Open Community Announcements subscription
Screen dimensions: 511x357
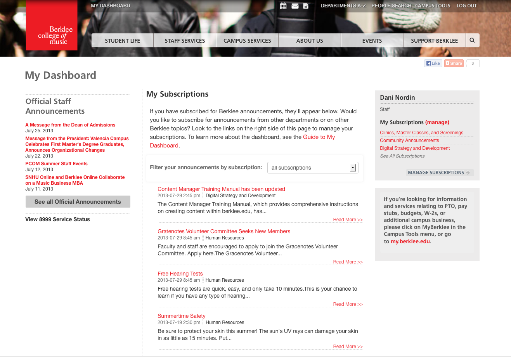(x=409, y=140)
